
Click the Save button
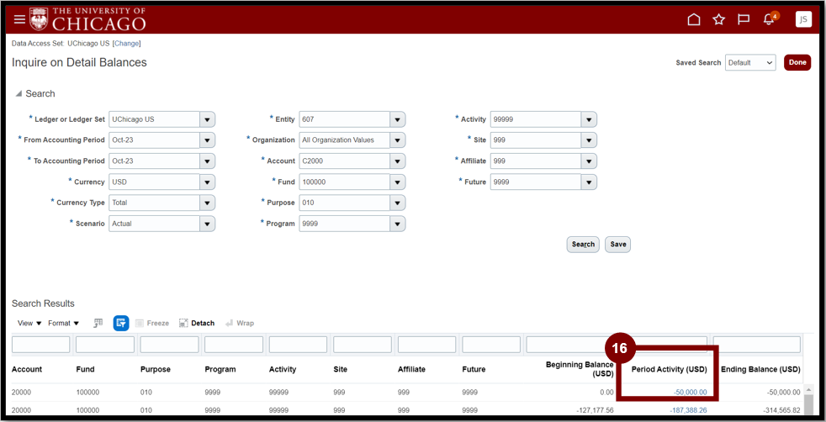(618, 244)
